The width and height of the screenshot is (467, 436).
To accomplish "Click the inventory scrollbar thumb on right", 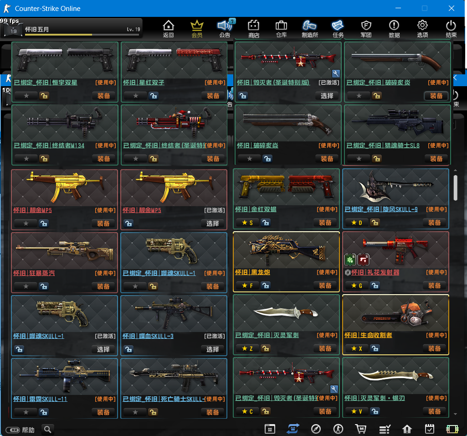I will pyautogui.click(x=456, y=188).
